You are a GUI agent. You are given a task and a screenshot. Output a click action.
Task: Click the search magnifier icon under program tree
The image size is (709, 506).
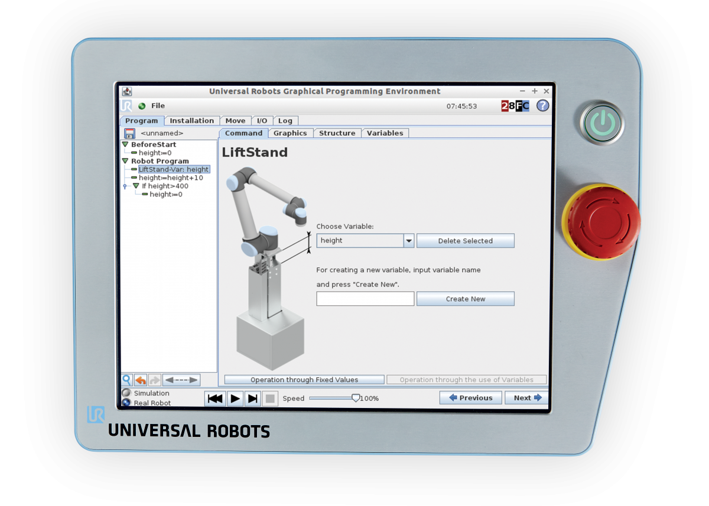[126, 380]
